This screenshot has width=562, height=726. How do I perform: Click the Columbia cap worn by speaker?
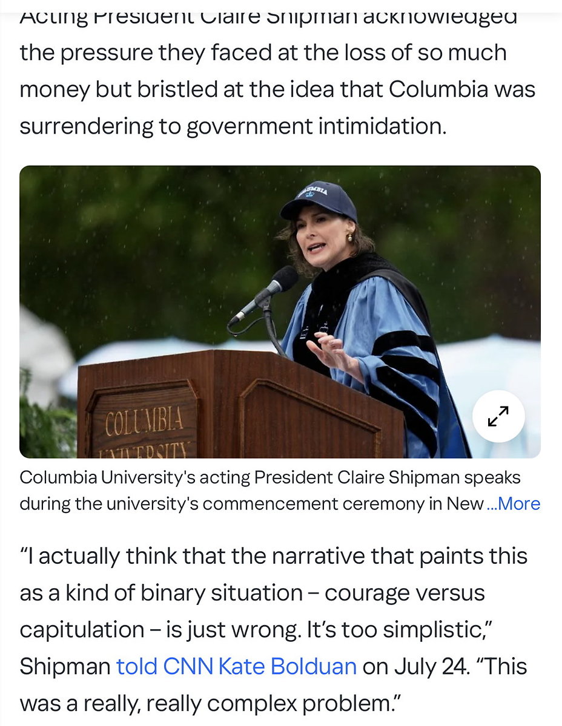click(x=319, y=199)
